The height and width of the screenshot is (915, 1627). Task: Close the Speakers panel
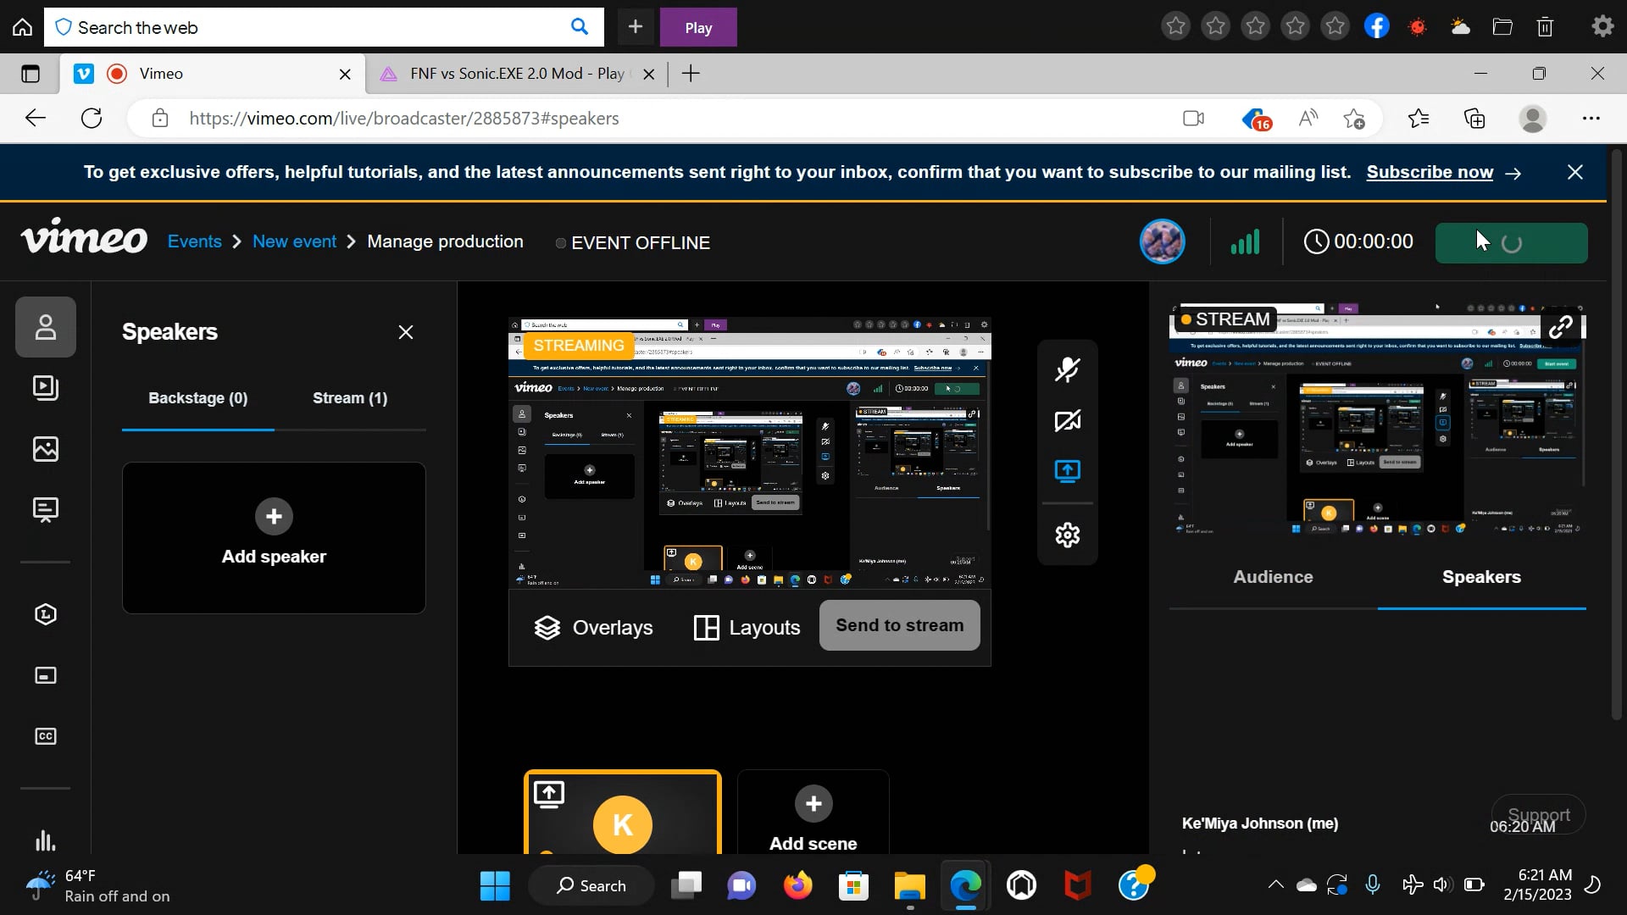[x=406, y=332]
